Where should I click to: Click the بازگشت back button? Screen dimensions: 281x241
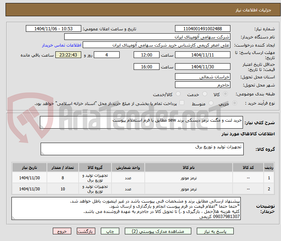[86, 231]
